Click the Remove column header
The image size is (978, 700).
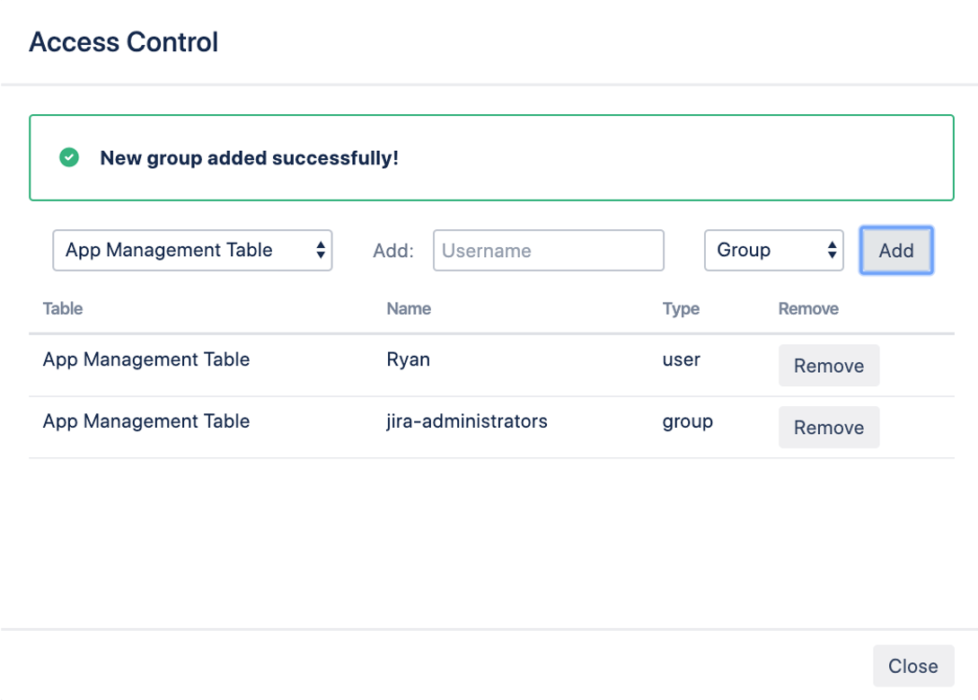click(808, 309)
